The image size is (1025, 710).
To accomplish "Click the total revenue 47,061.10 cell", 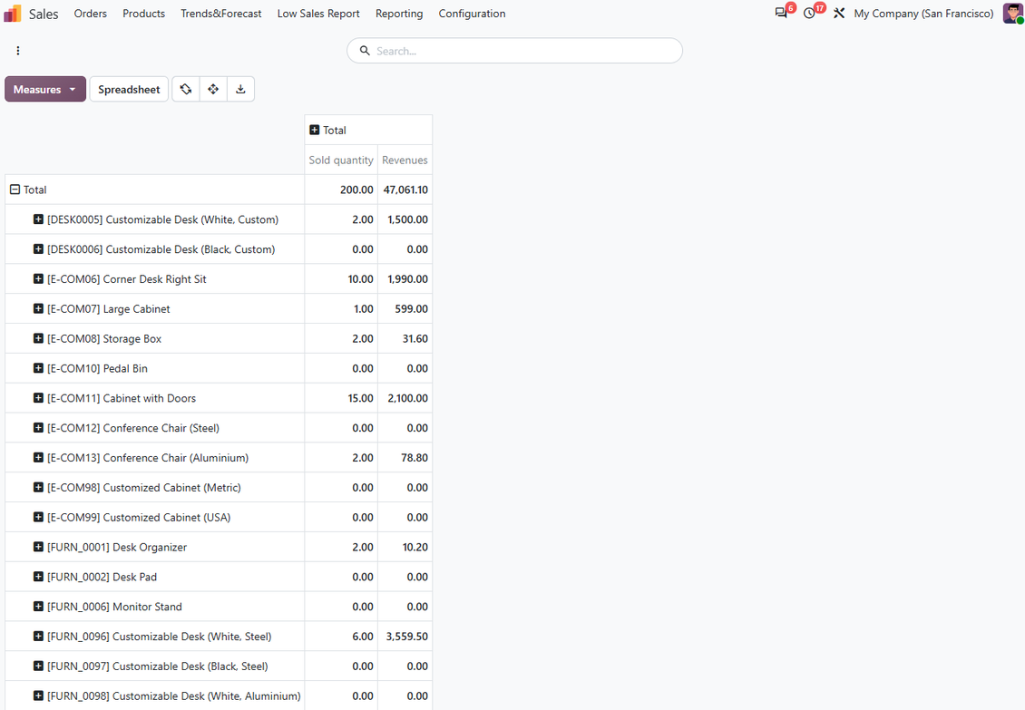I will (x=405, y=190).
